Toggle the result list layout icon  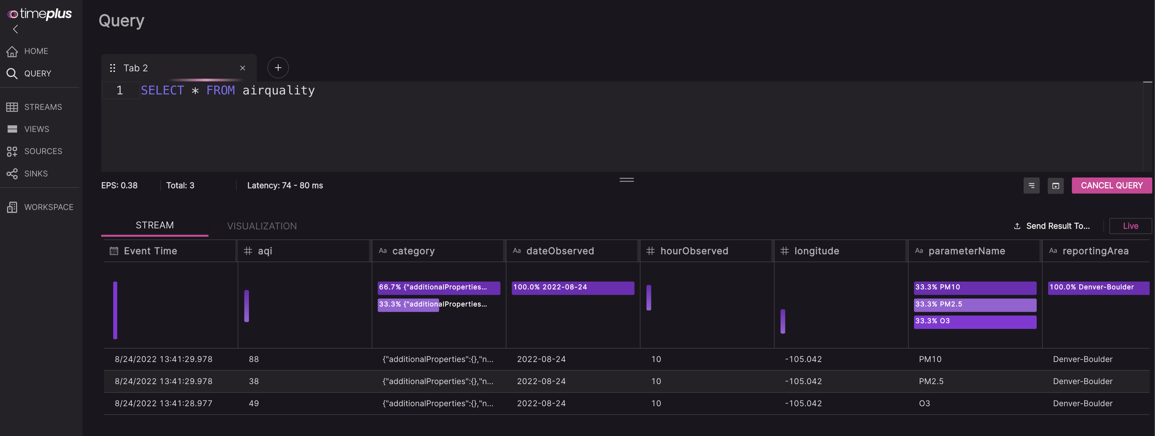tap(1031, 186)
